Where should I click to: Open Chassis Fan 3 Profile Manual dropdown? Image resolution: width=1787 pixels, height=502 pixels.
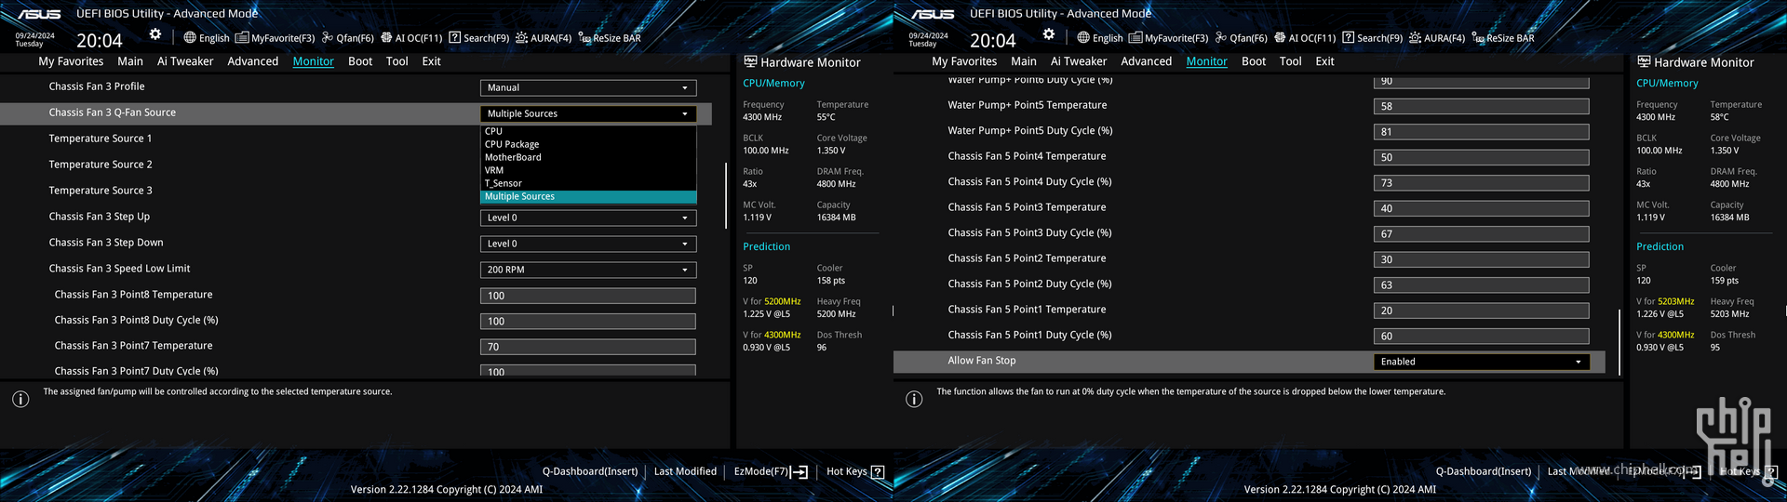pyautogui.click(x=588, y=87)
